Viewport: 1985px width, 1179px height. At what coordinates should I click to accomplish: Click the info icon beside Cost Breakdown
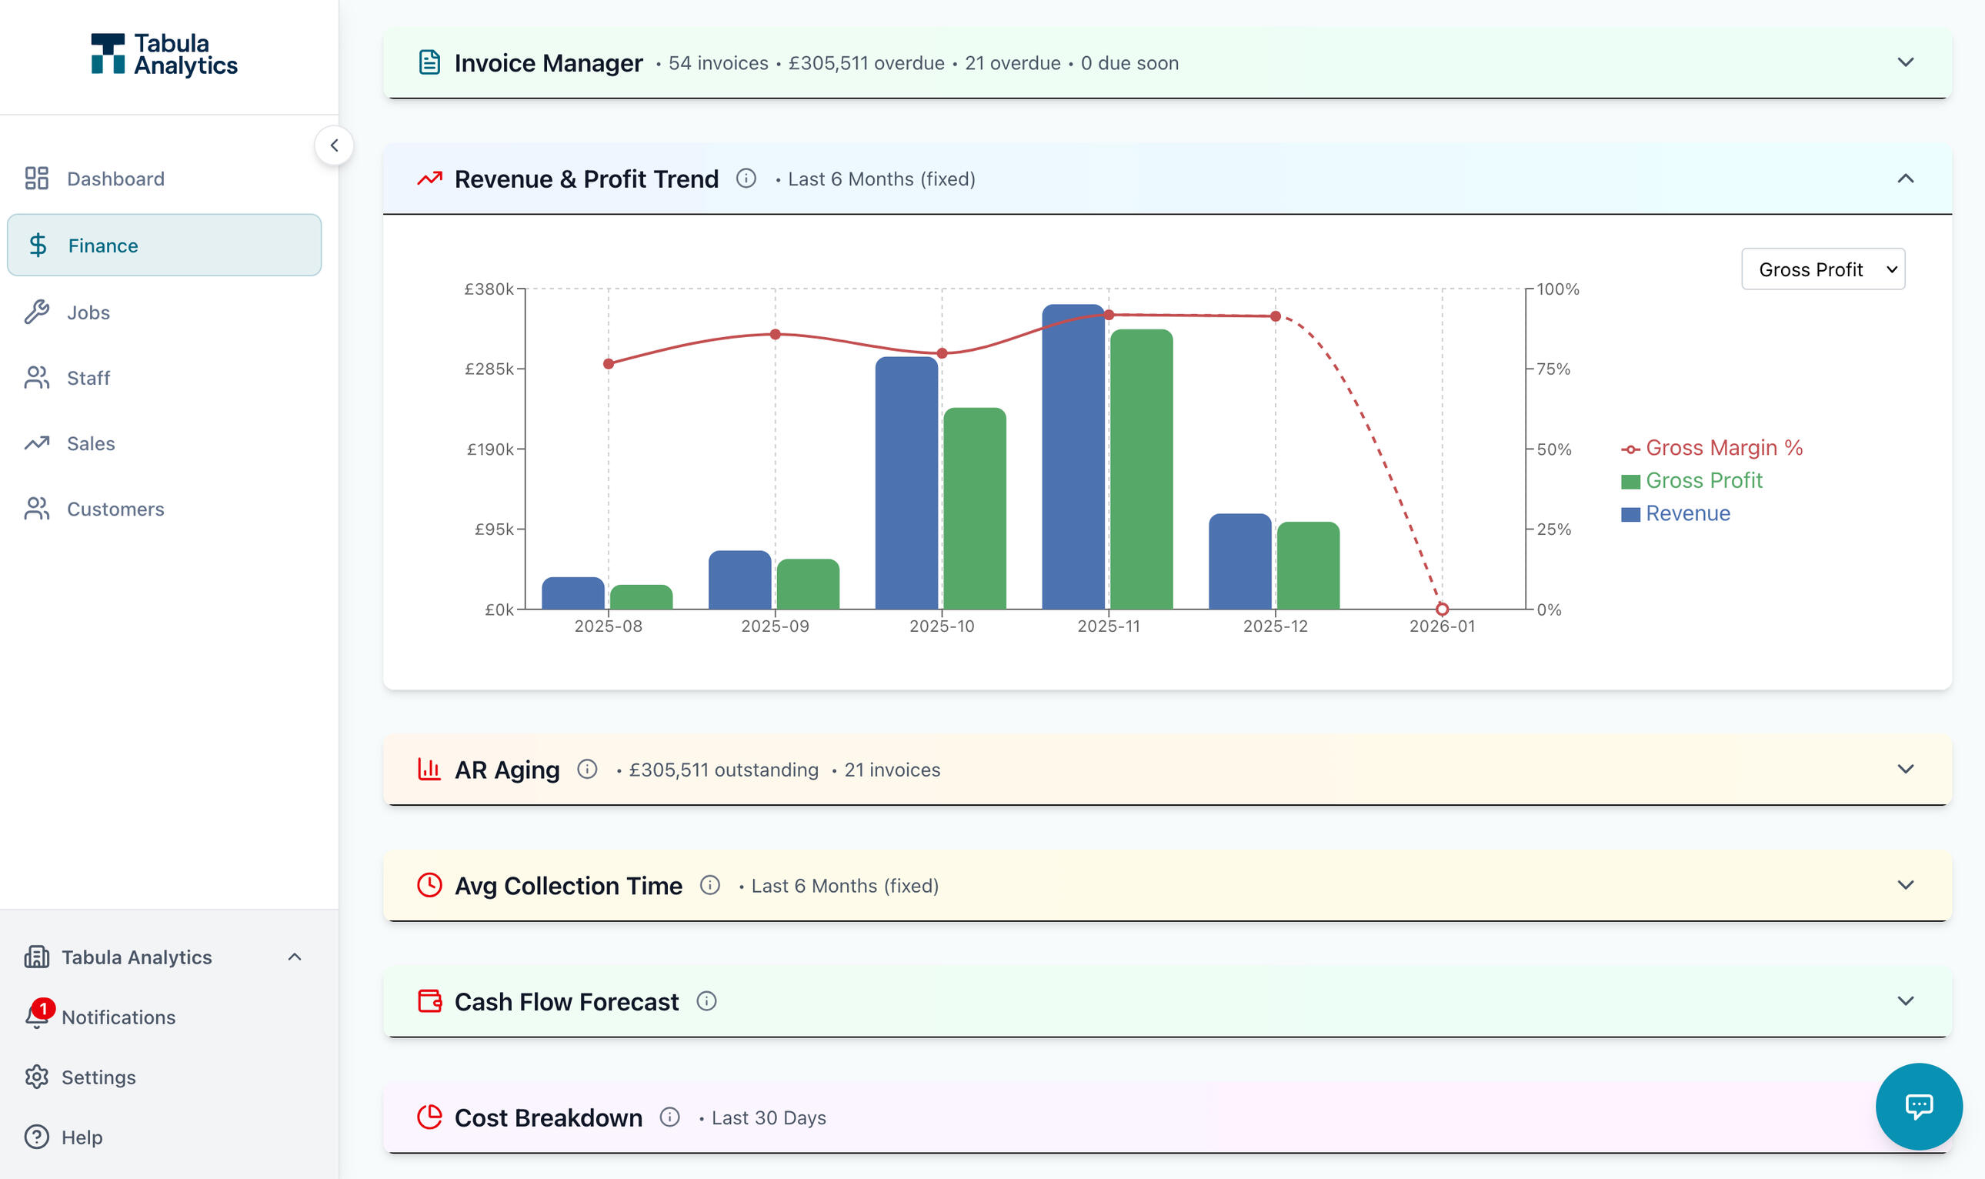(670, 1117)
